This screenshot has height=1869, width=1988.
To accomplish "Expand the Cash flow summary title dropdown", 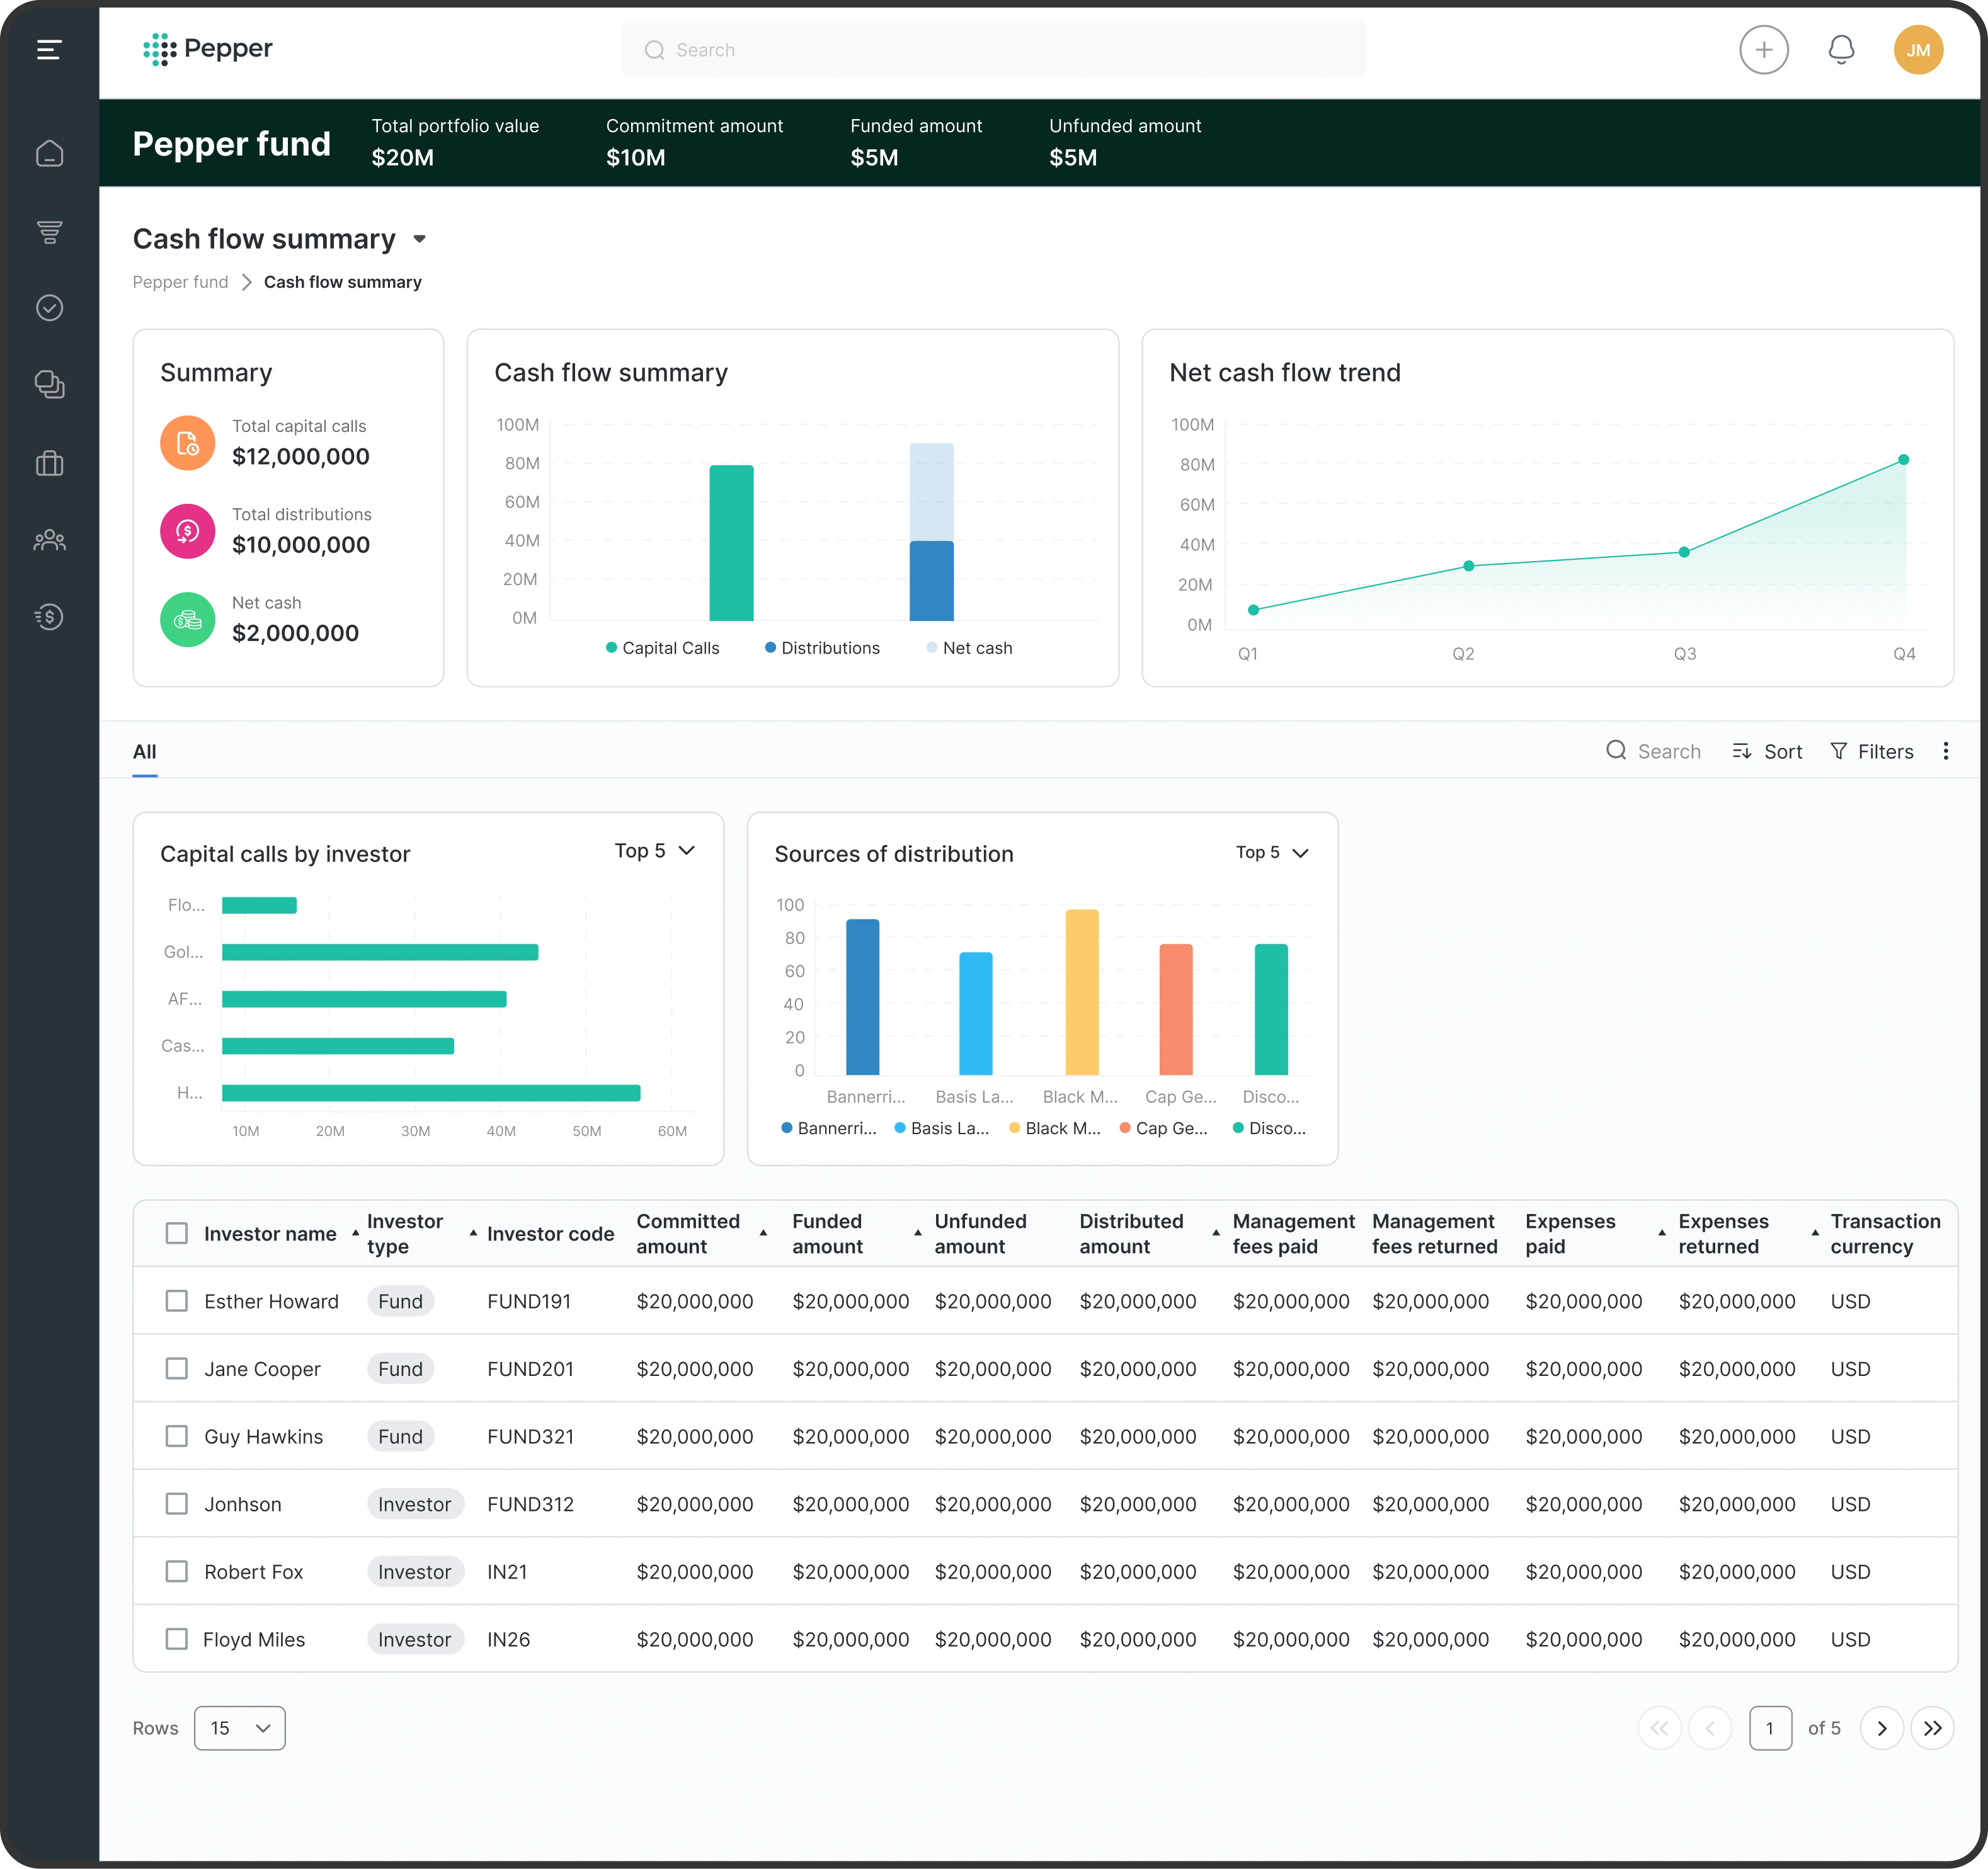I will 419,239.
